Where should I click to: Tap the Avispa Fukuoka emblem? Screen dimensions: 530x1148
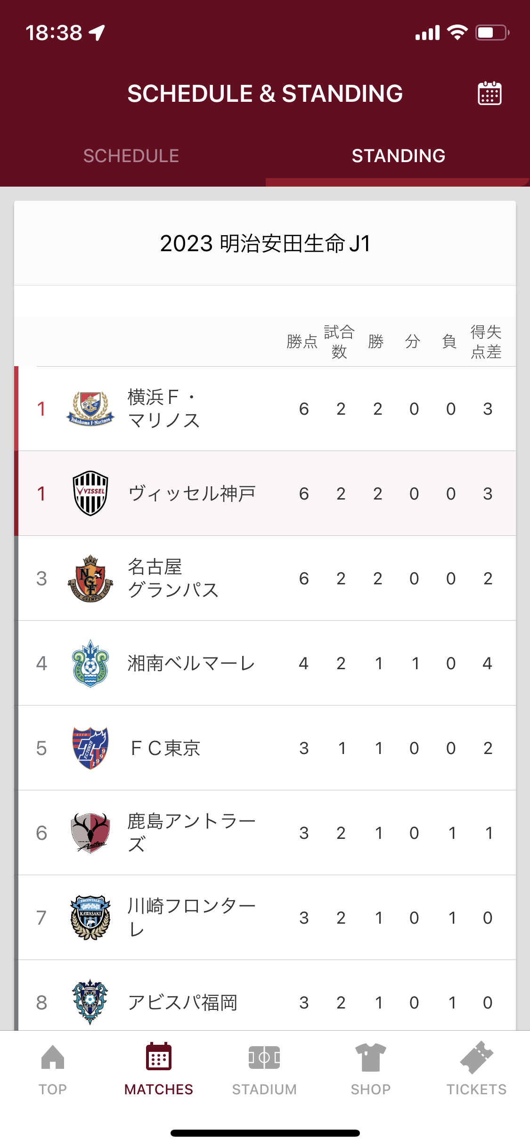(90, 1001)
